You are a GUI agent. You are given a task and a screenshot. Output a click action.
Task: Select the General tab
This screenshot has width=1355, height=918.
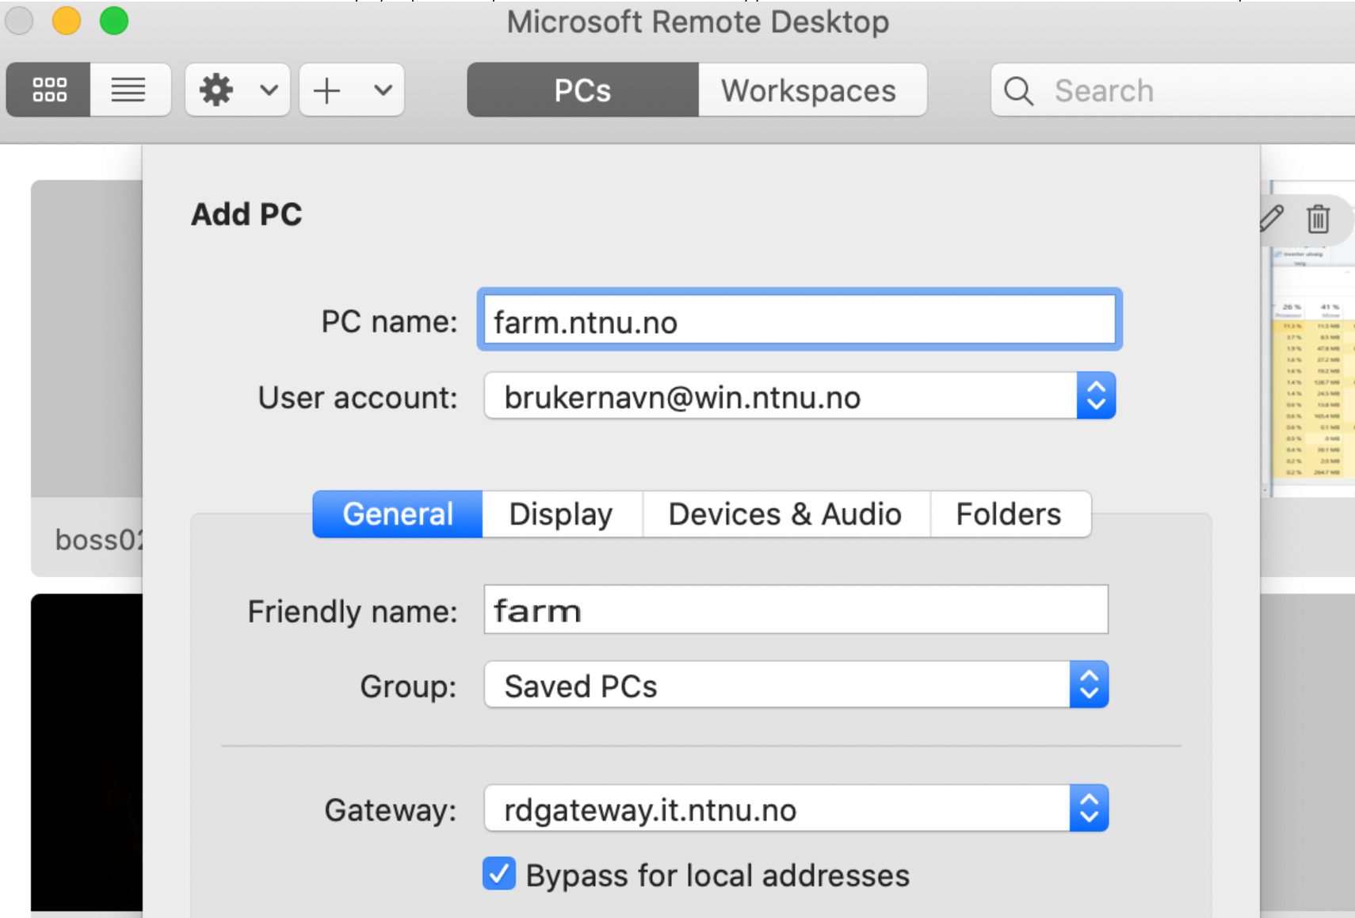[398, 514]
